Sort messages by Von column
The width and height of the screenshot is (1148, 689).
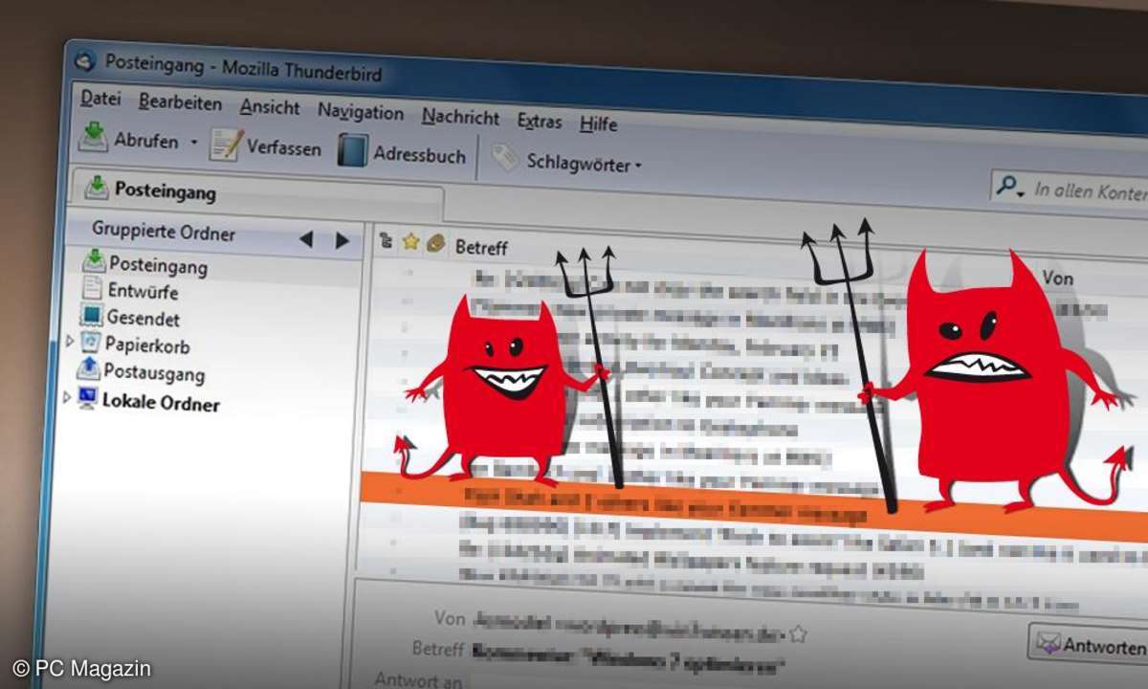click(1057, 278)
